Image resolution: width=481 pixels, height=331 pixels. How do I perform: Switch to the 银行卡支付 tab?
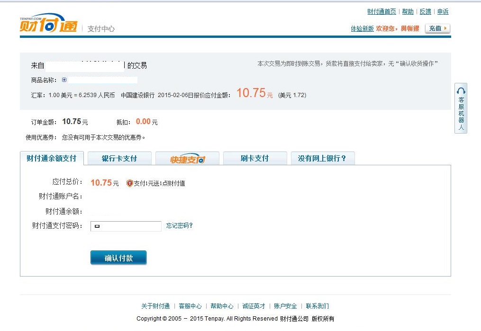click(119, 159)
